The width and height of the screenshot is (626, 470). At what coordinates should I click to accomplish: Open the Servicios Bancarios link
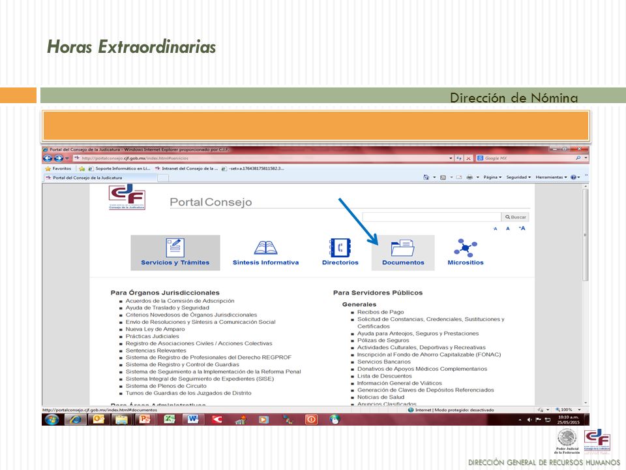tap(384, 362)
